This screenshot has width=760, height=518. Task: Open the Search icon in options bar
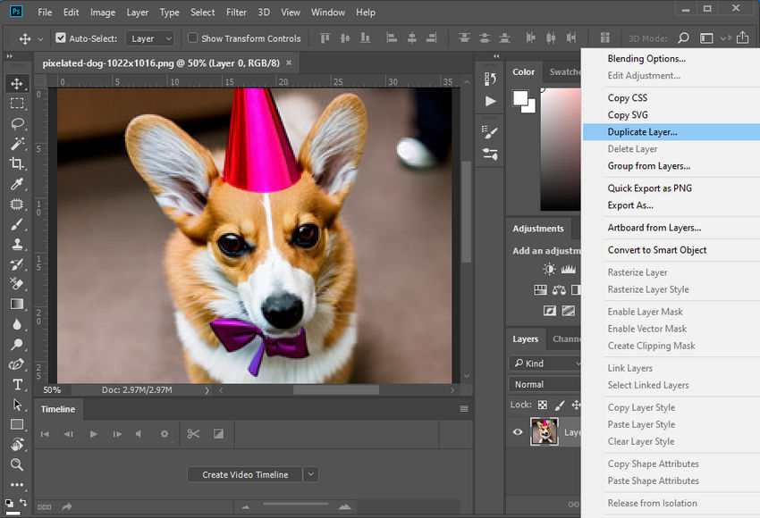(x=683, y=38)
